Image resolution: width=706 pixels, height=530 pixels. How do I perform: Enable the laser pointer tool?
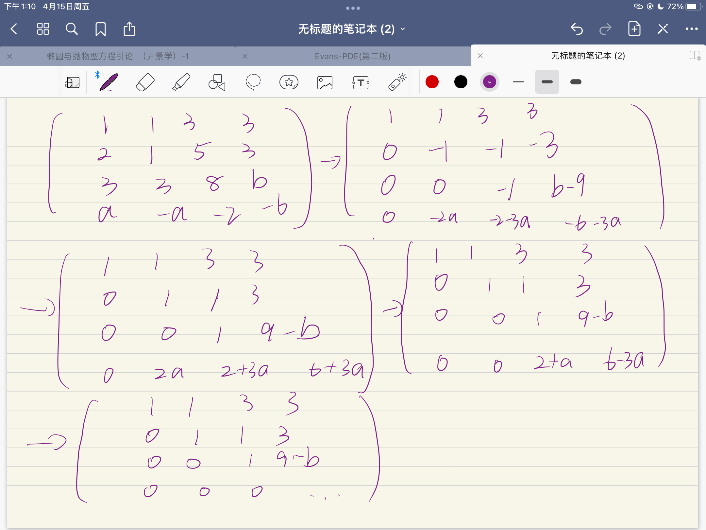coord(397,82)
